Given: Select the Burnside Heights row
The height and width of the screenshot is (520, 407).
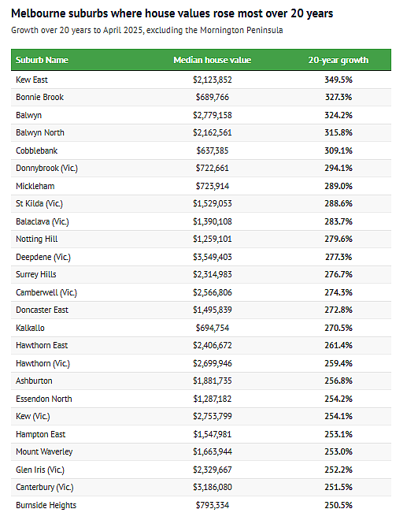Looking at the screenshot, I should (x=201, y=505).
